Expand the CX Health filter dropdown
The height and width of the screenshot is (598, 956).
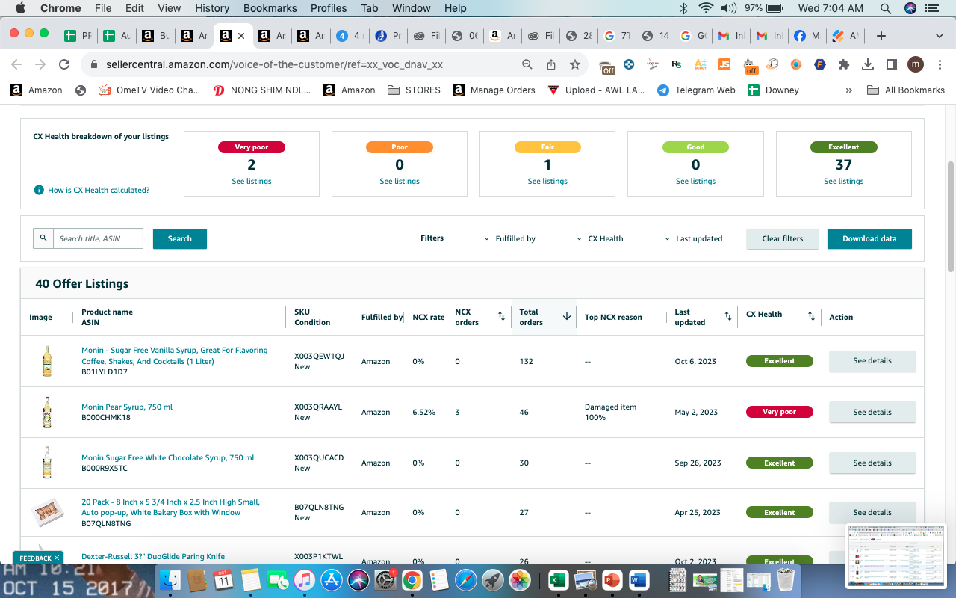tap(600, 238)
